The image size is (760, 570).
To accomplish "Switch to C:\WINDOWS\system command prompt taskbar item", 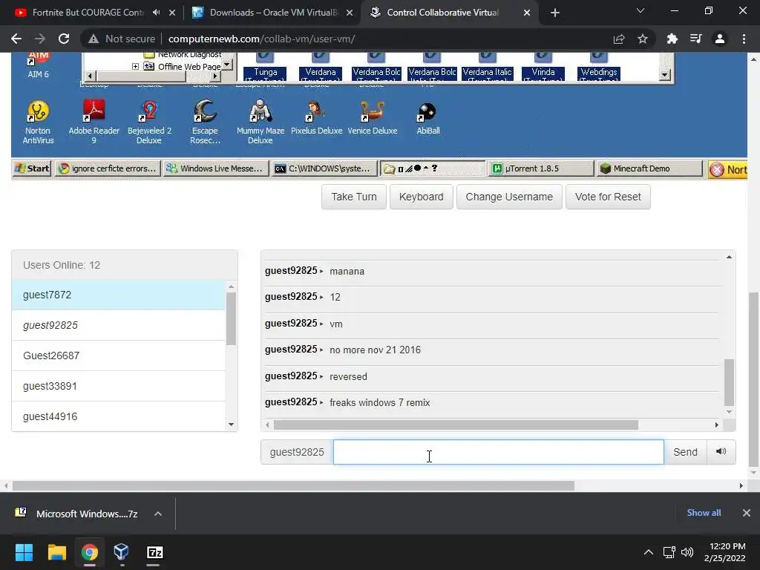I will tap(324, 168).
